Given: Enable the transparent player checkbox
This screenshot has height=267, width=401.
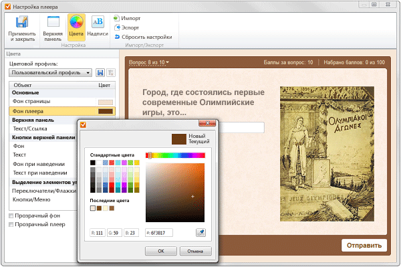Looking at the screenshot, I should tap(11, 224).
